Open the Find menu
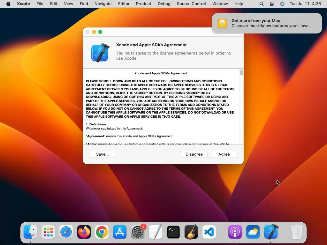Viewport: 327px width, 245px height. point(84,4)
